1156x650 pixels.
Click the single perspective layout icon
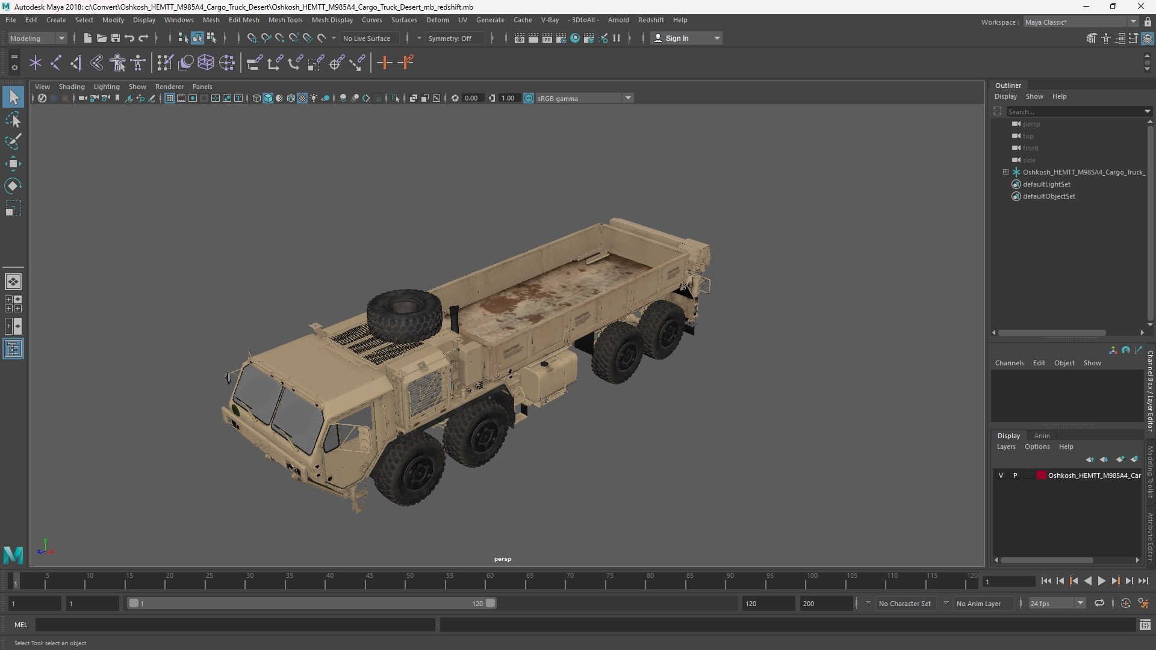[x=13, y=281]
